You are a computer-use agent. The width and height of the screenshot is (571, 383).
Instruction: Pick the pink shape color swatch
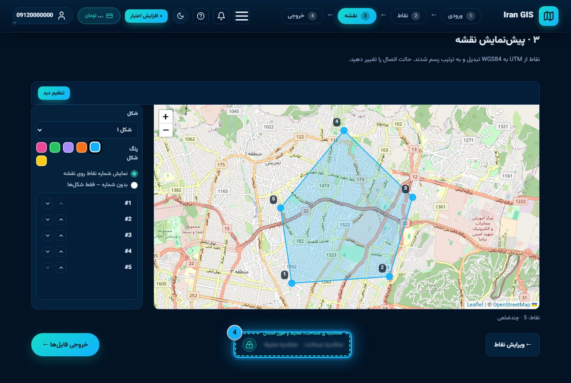point(41,147)
